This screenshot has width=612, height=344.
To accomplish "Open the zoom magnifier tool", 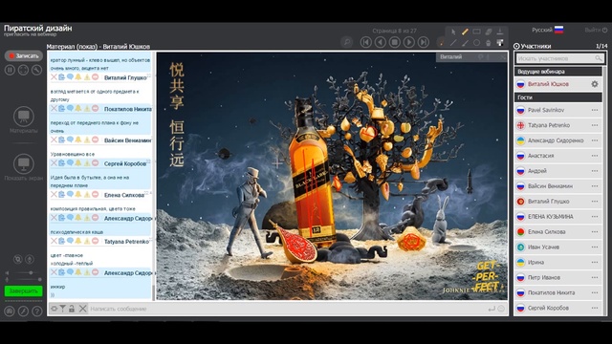I will point(346,42).
